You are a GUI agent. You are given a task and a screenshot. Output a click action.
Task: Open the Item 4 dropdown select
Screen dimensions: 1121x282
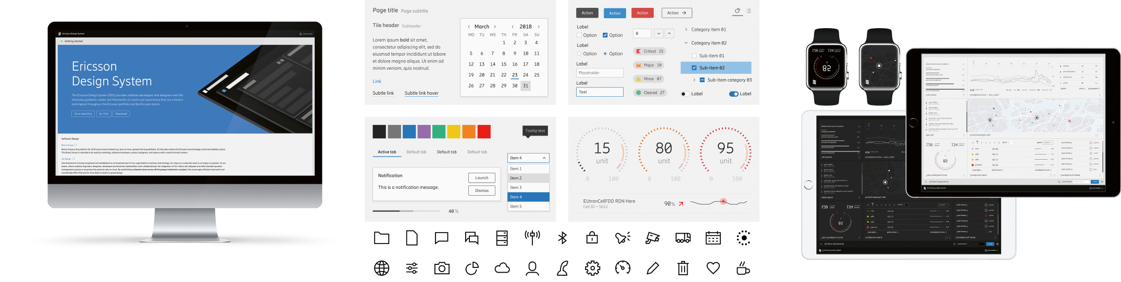528,158
